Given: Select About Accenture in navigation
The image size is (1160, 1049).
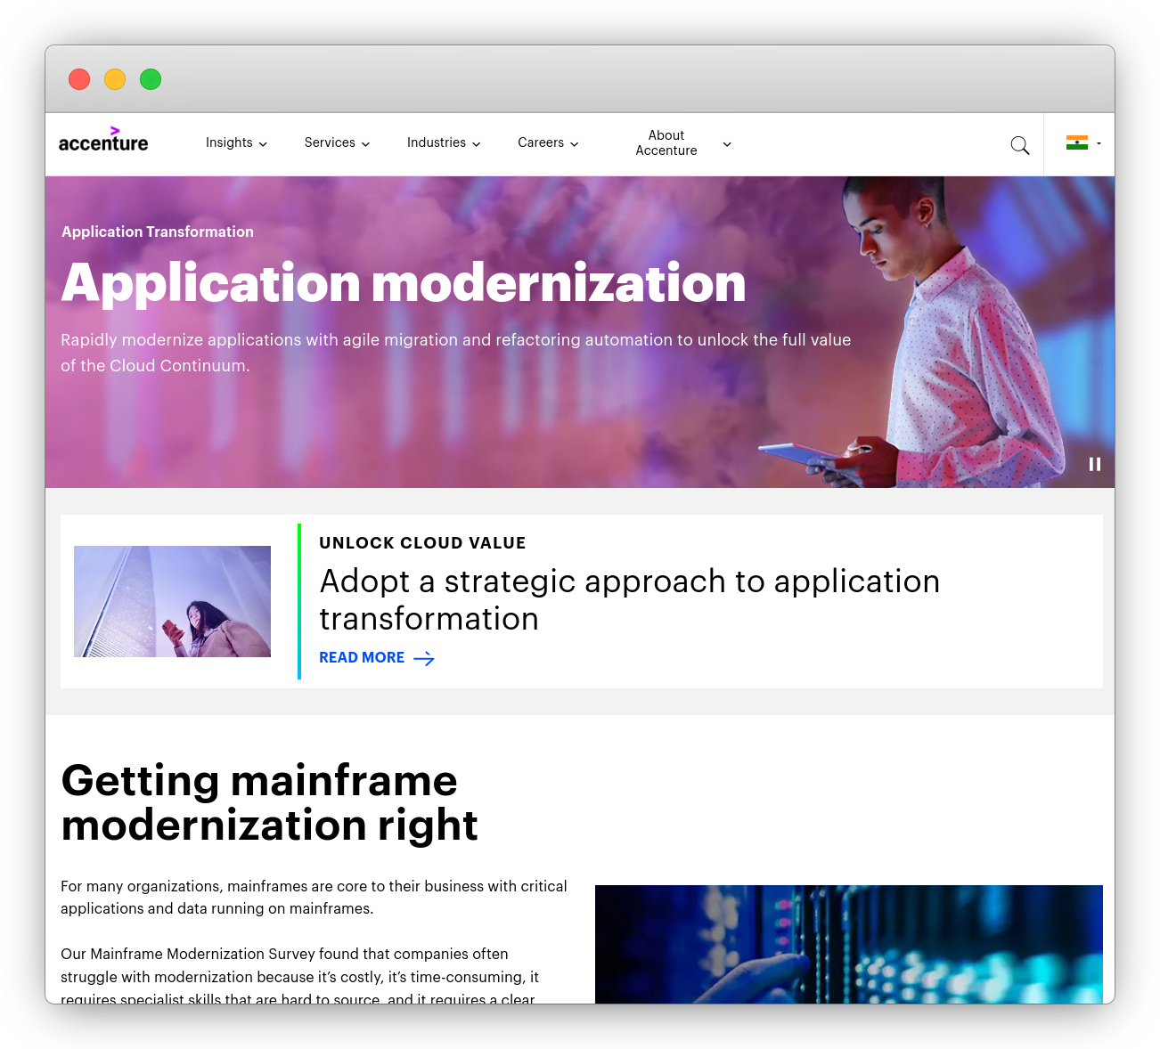Looking at the screenshot, I should click(x=666, y=143).
